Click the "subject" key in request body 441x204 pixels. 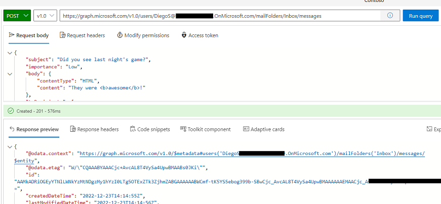tap(39, 60)
